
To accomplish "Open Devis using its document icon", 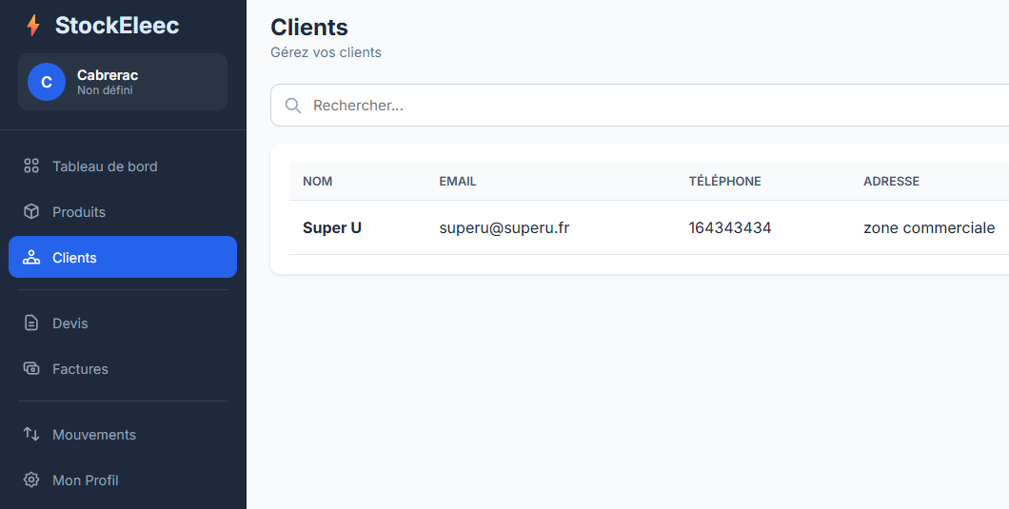I will tap(31, 323).
